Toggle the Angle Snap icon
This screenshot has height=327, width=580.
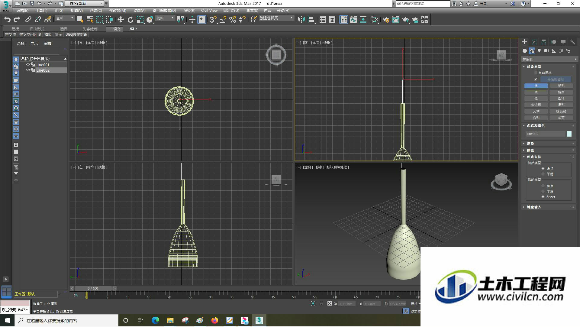(x=223, y=20)
